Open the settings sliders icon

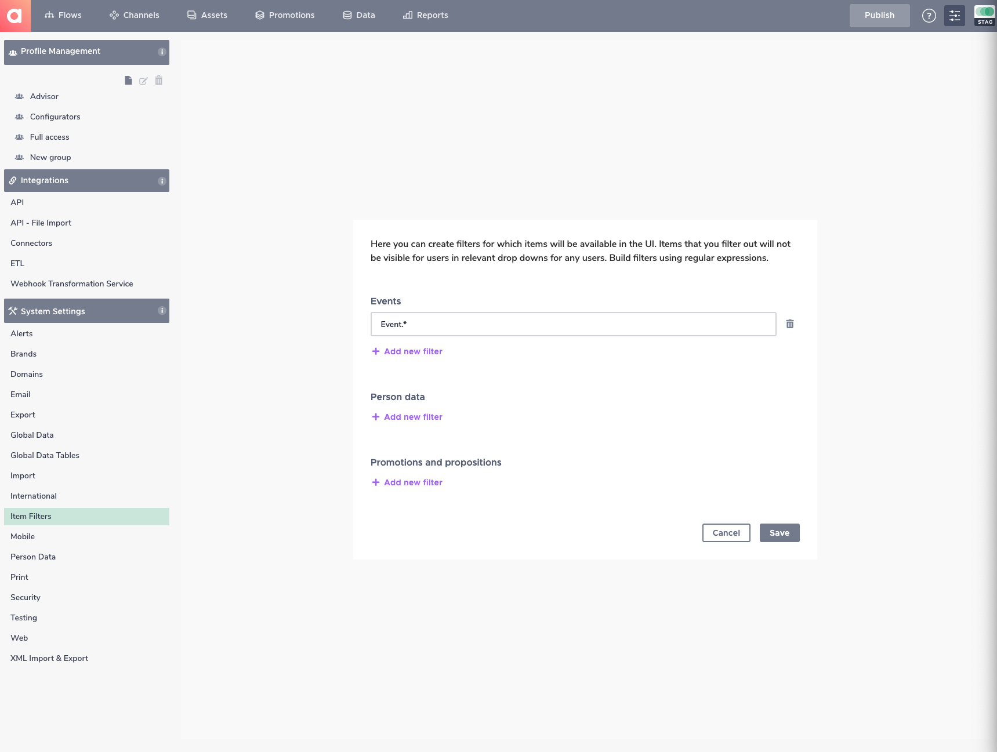click(x=954, y=16)
